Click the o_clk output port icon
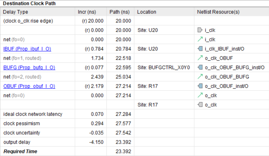The image size is (269, 156). click(x=200, y=105)
